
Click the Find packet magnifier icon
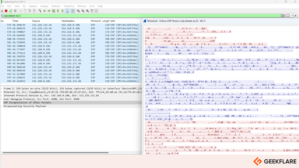click(x=40, y=11)
